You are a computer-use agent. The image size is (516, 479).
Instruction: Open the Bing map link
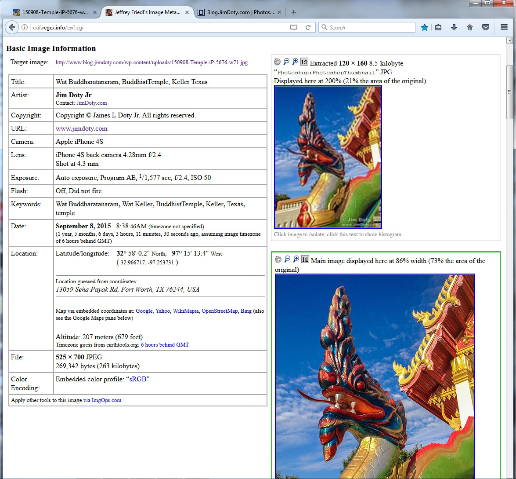246,311
